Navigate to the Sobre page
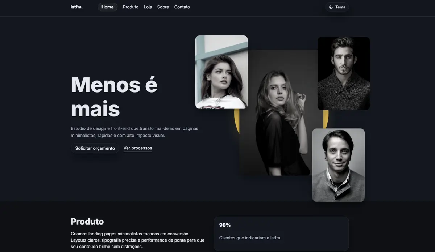 163,7
